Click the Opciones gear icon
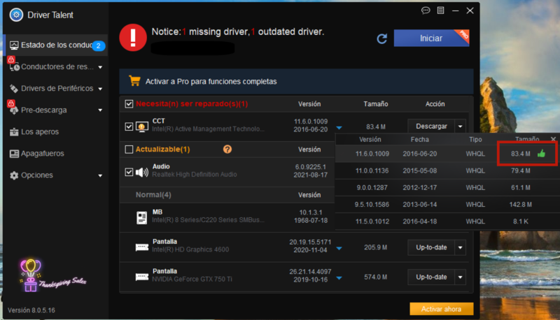This screenshot has width=560, height=320. (14, 175)
